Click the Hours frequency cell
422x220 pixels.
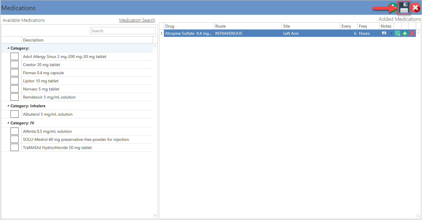point(368,33)
